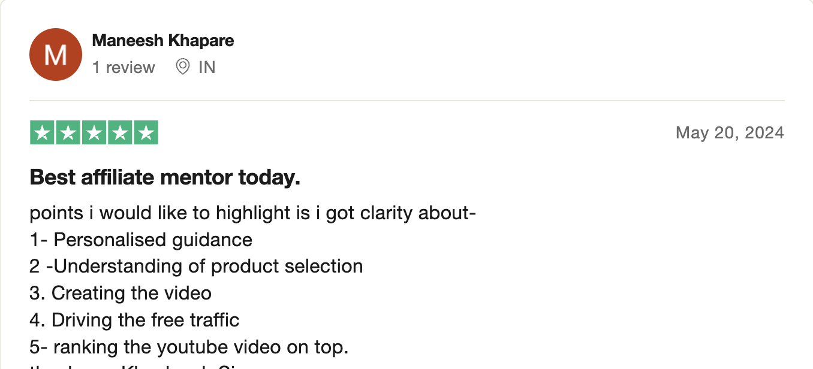Click the "ranking the youtube video on top" line
This screenshot has width=813, height=369.
[x=189, y=347]
